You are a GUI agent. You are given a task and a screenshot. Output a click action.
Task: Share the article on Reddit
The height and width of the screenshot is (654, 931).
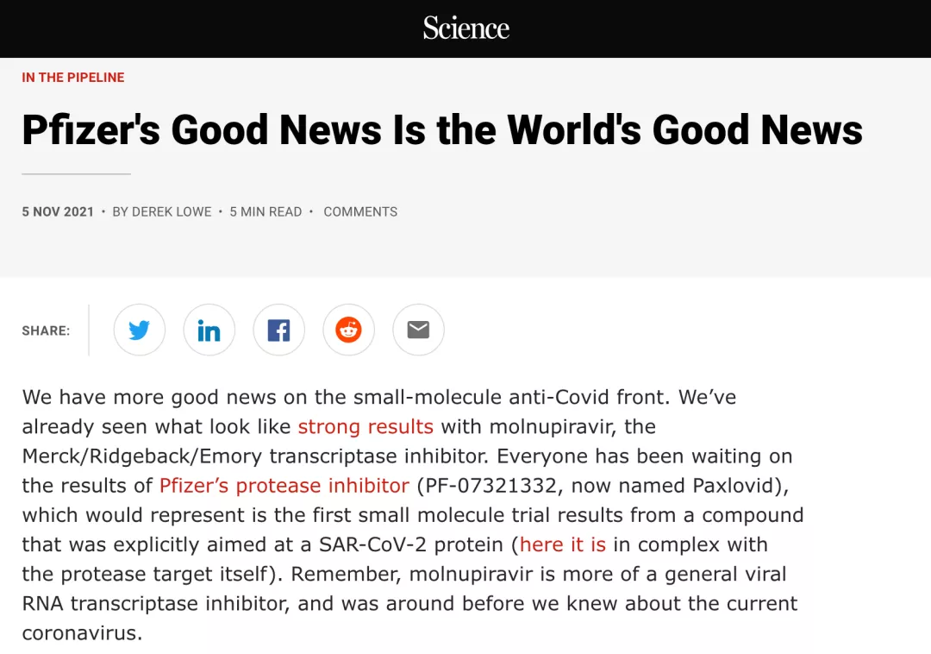coord(348,330)
